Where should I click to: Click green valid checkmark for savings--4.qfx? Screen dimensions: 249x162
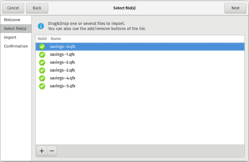[42, 78]
